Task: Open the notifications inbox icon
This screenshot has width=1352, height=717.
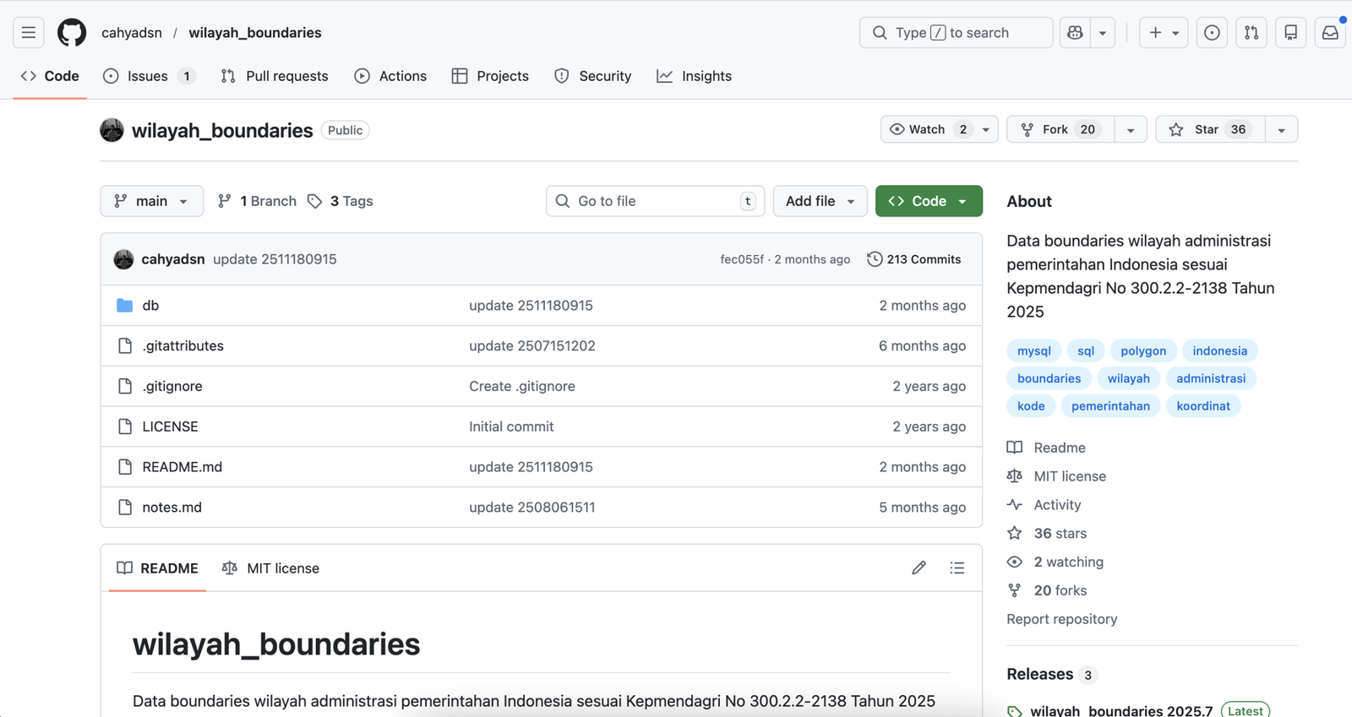Action: click(1330, 33)
